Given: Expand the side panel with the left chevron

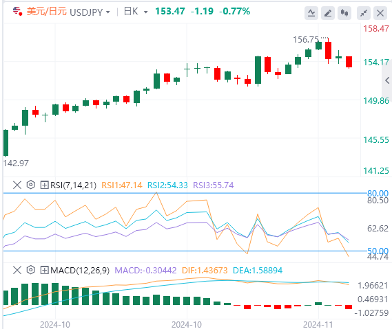Looking at the screenshot, I should [x=387, y=80].
